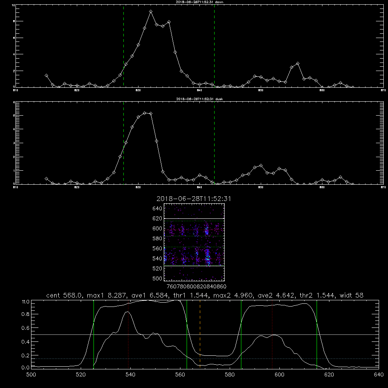Click y-axis label '0.8' of the profile plot
The image size is (388, 388).
pyautogui.click(x=26, y=314)
